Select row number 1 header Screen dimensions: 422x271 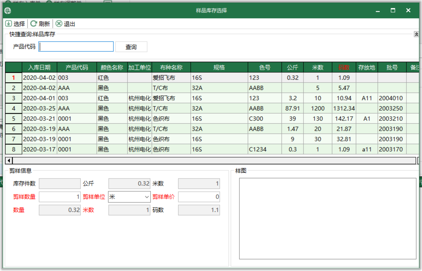14,78
